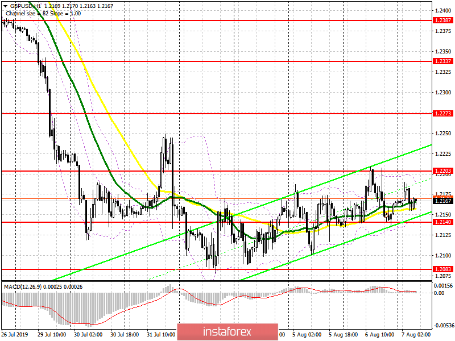The height and width of the screenshot is (341, 455).
Task: Select the MACD(12,26,9) indicator label
Action: tap(23, 287)
